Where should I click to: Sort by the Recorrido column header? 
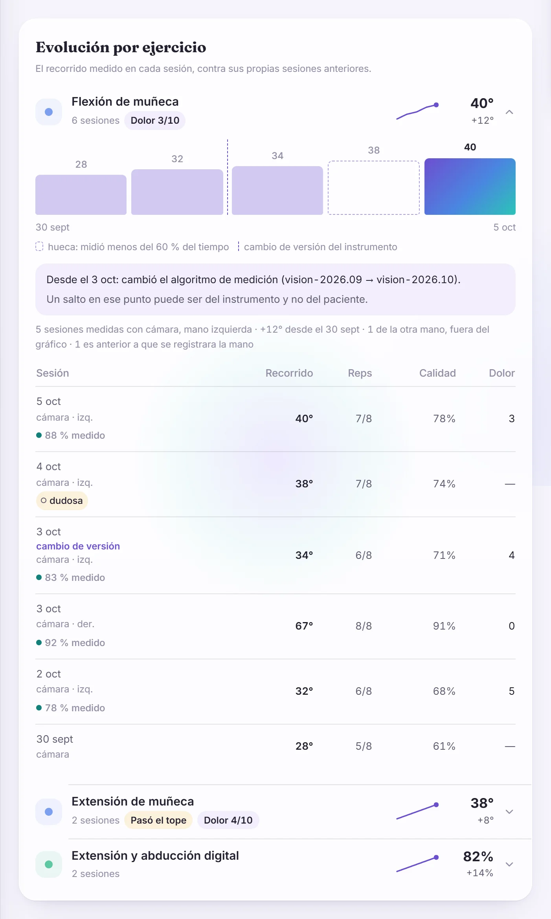[289, 373]
